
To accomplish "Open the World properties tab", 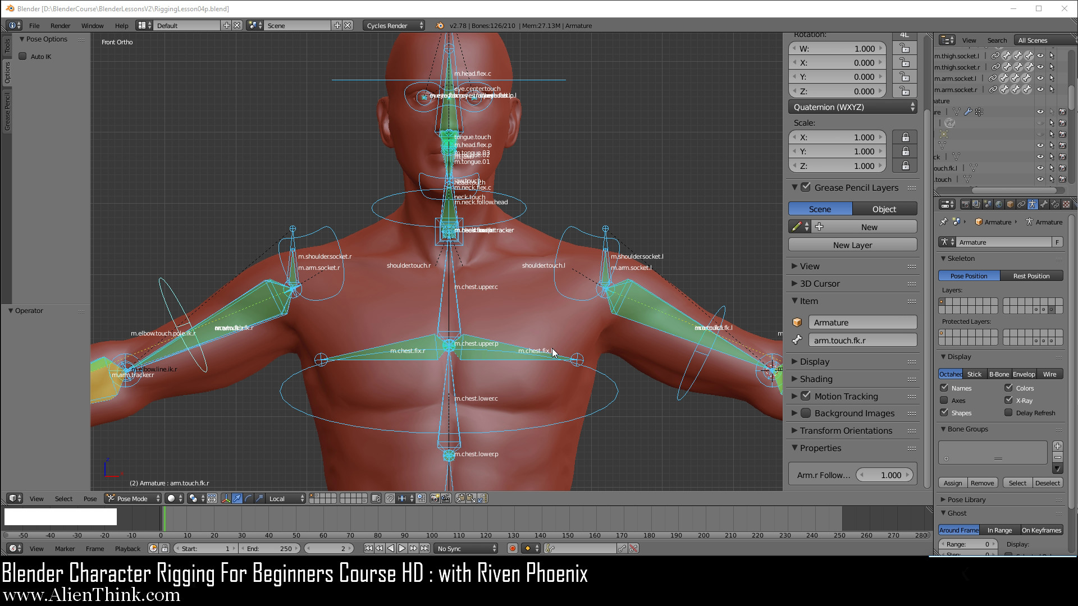I will (999, 204).
